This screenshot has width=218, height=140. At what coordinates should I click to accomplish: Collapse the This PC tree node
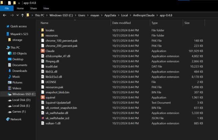click(3, 48)
